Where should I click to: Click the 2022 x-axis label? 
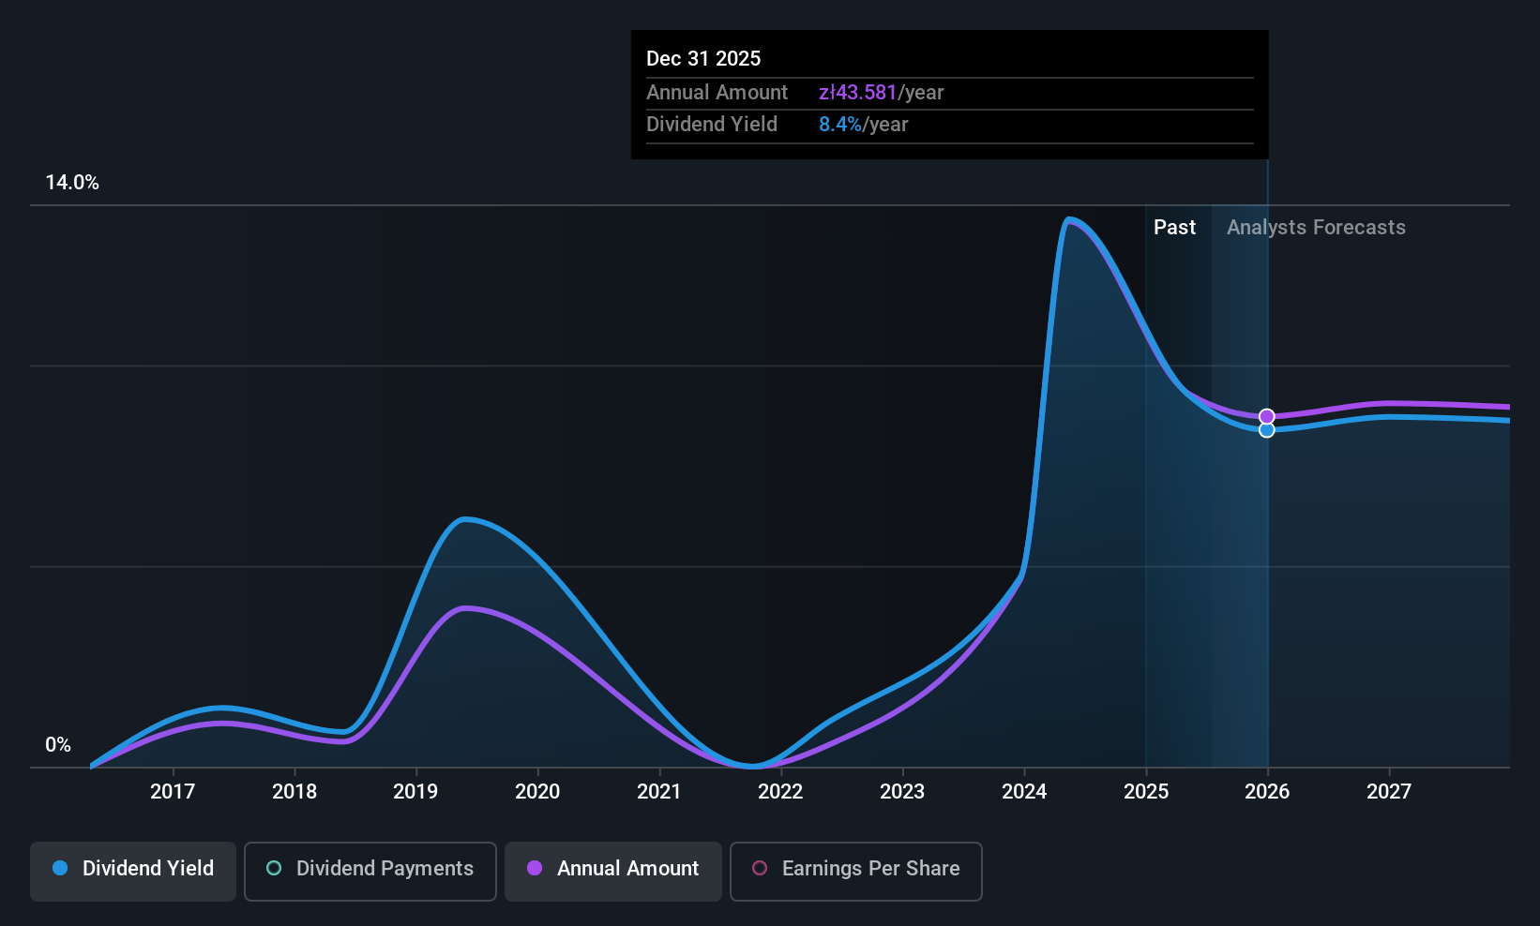point(780,792)
